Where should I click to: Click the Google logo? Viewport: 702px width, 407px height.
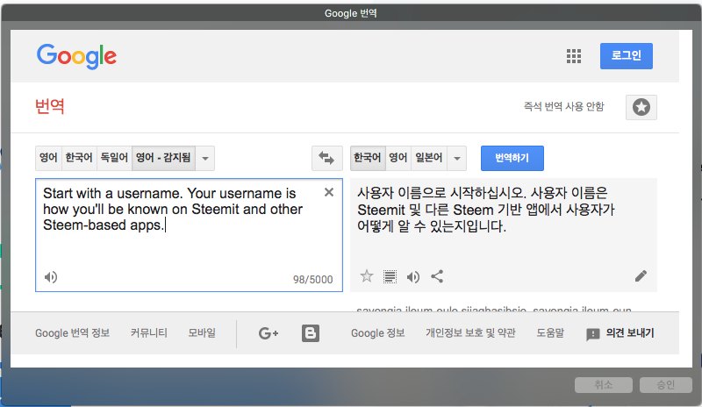click(x=76, y=56)
